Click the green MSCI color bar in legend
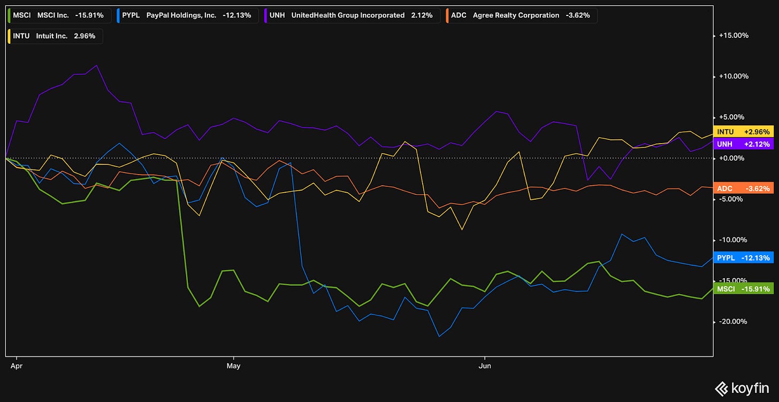Viewport: 779px width, 402px height. (10, 15)
